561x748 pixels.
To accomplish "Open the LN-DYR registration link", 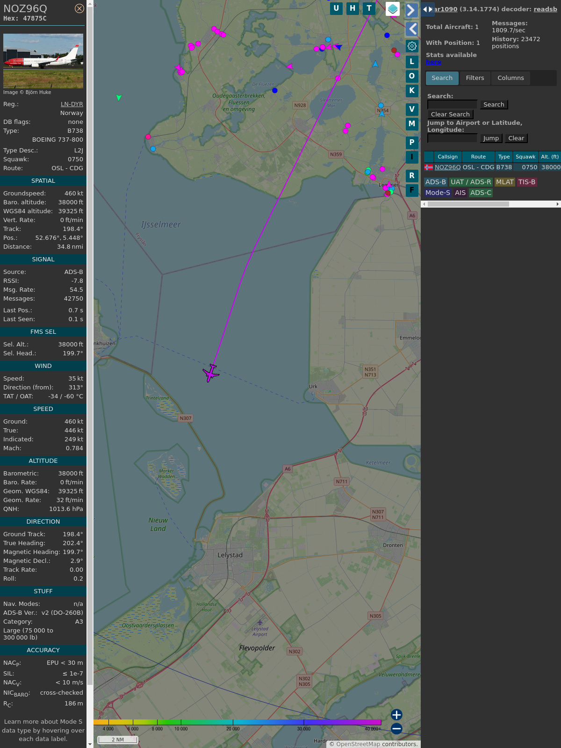I will [72, 104].
